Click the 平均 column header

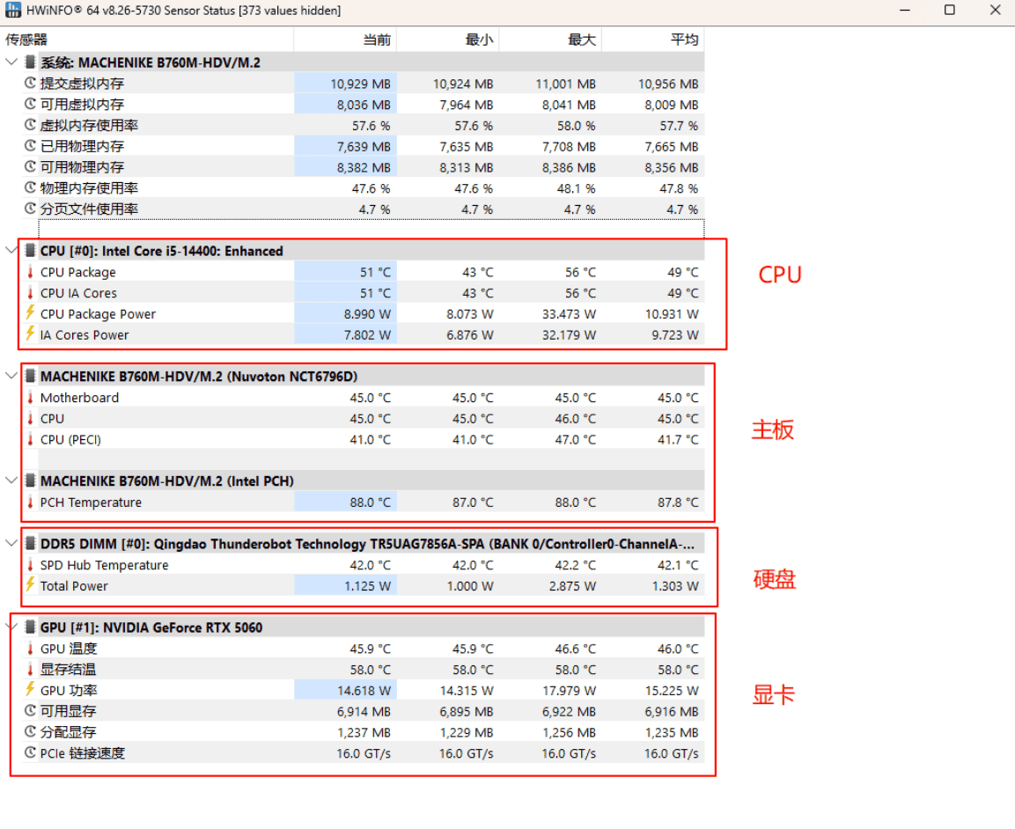click(x=653, y=40)
